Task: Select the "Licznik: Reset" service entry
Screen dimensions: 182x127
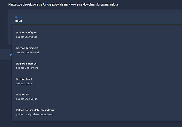Action: (24, 79)
